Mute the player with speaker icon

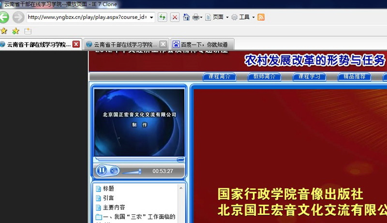tap(114, 170)
